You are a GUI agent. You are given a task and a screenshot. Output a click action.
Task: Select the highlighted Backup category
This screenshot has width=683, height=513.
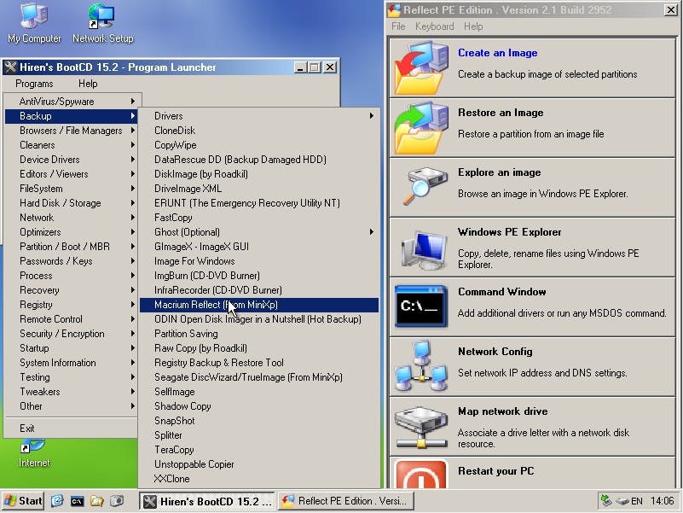click(x=72, y=116)
